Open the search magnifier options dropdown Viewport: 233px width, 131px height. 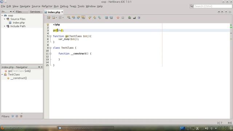coord(192,6)
